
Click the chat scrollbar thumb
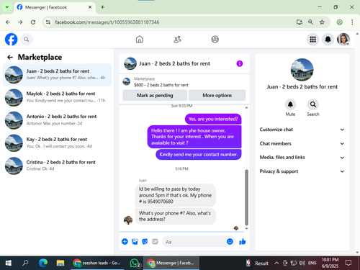point(246,197)
